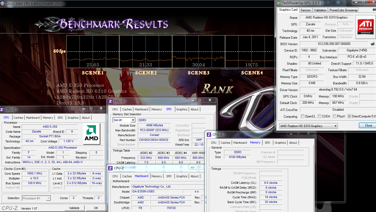Viewport: 376px width, 212px height.
Task: Click the 'AMD E-350' Name field in CPU-Z
Action: click(50, 127)
